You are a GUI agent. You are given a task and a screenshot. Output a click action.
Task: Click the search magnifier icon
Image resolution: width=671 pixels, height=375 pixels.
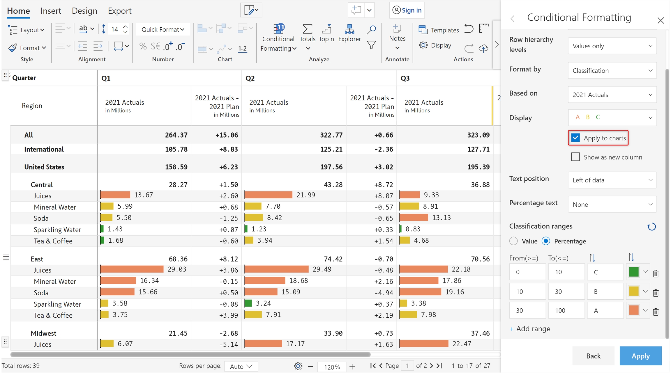pyautogui.click(x=371, y=29)
